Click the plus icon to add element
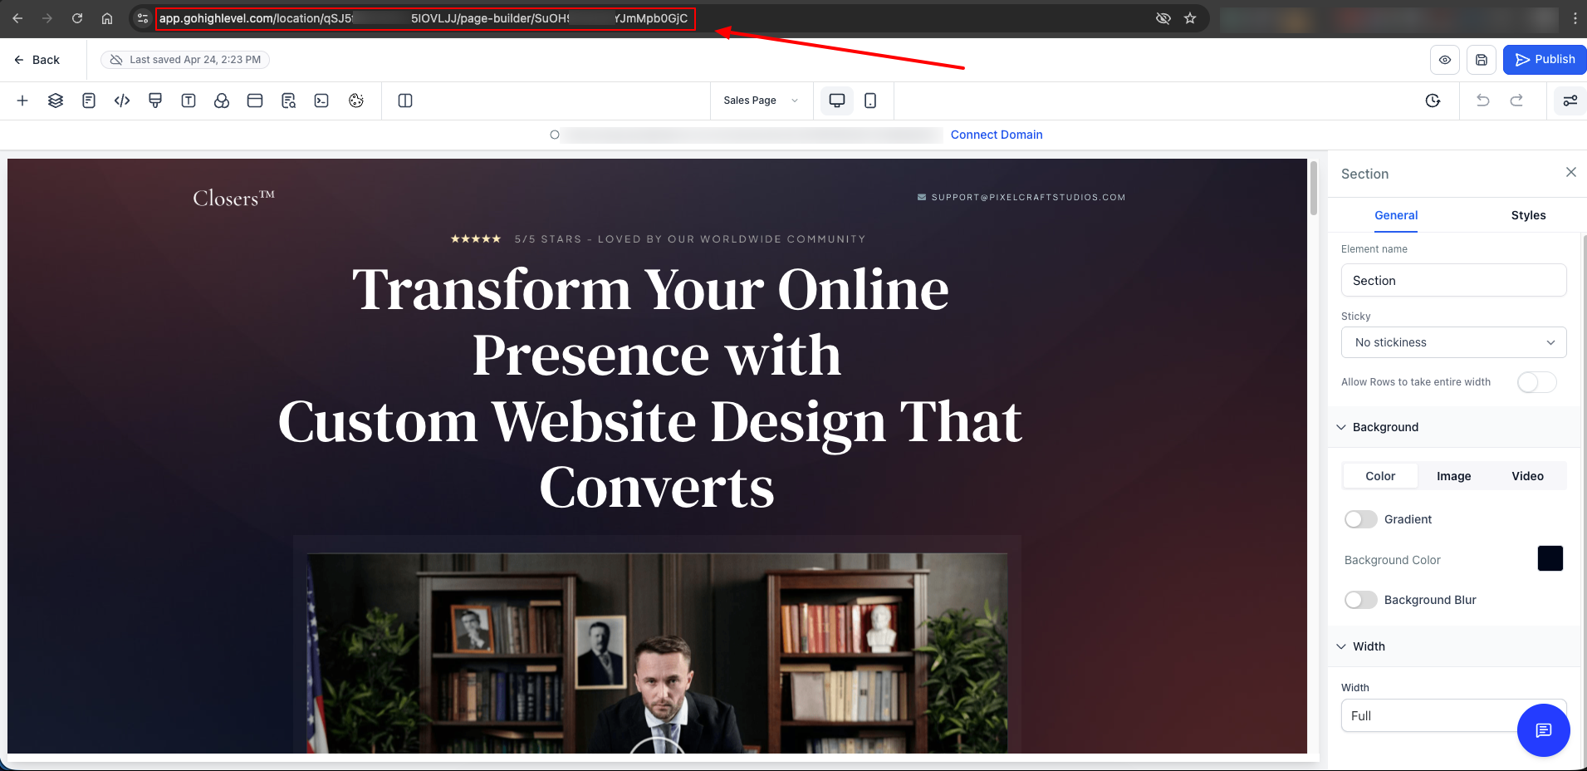Image resolution: width=1587 pixels, height=771 pixels. [x=22, y=101]
